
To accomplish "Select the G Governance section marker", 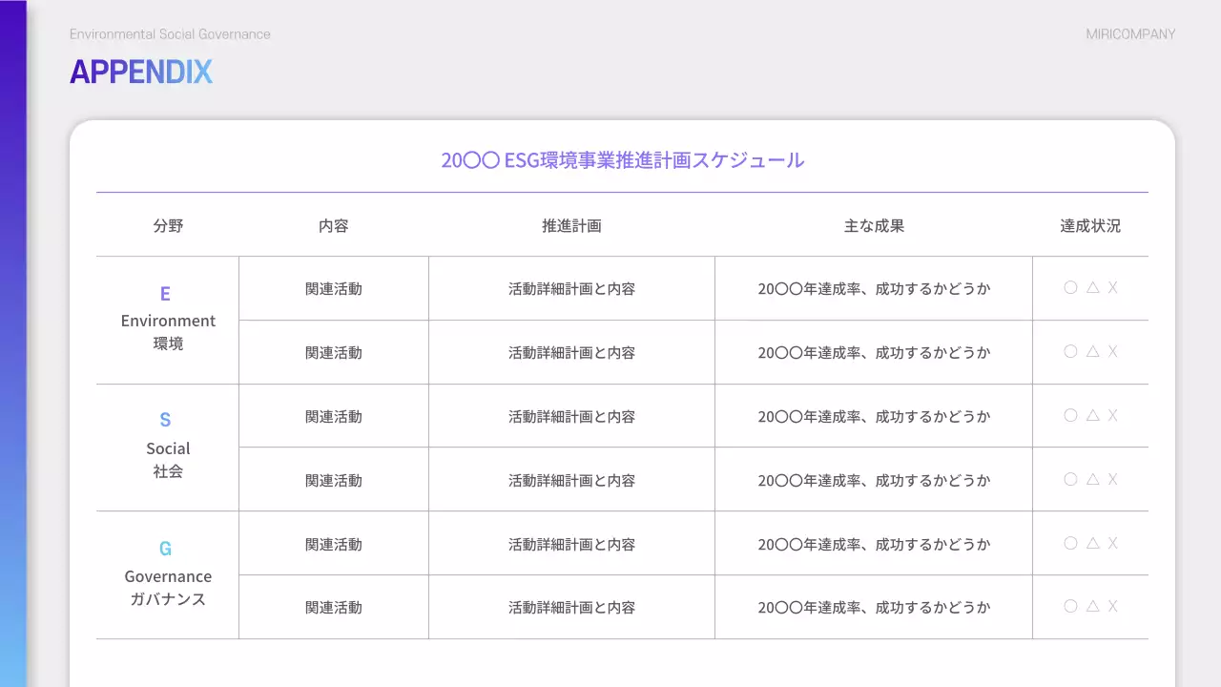I will point(166,573).
